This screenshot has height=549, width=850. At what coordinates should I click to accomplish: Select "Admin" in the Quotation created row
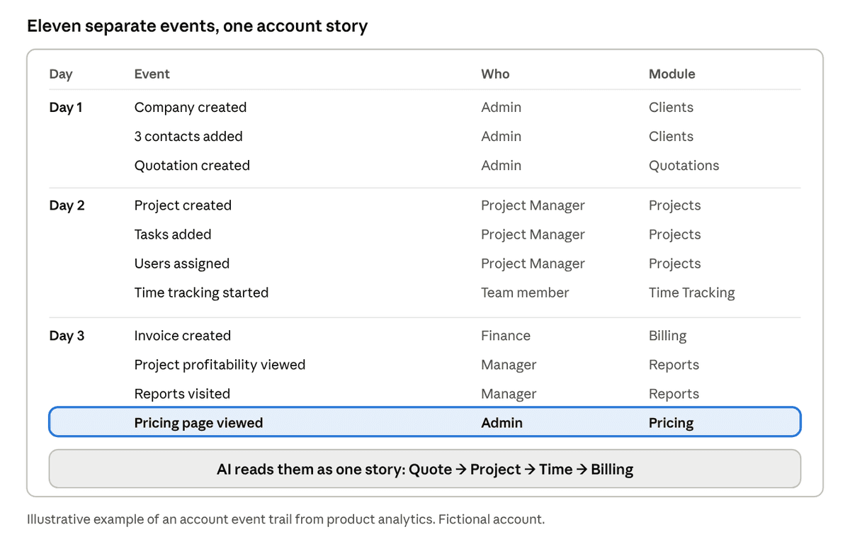coord(501,166)
